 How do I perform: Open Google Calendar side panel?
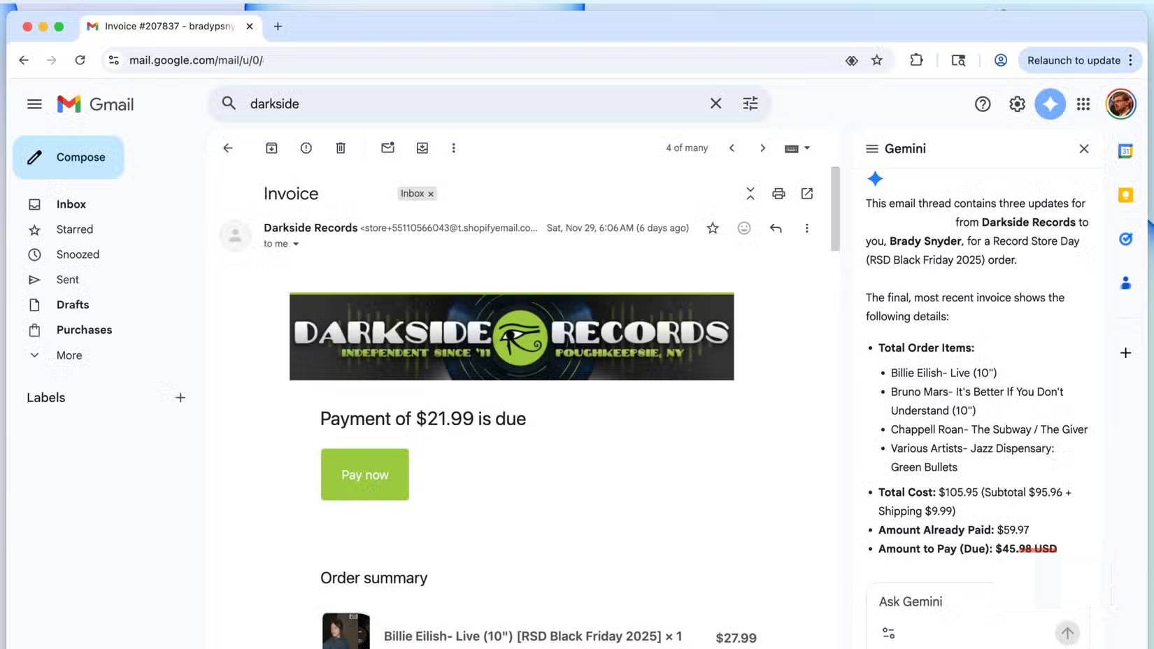pyautogui.click(x=1125, y=151)
